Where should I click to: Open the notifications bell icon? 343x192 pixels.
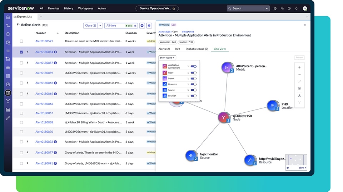click(x=296, y=9)
